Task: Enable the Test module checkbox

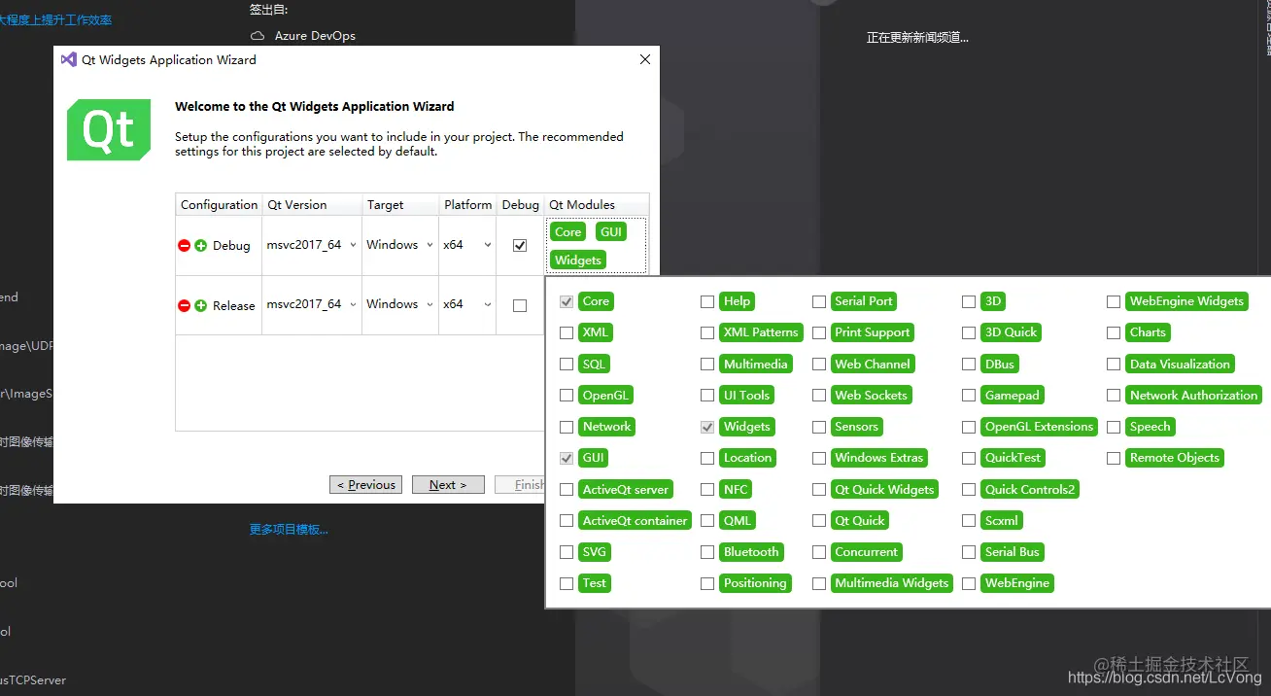Action: 567,583
